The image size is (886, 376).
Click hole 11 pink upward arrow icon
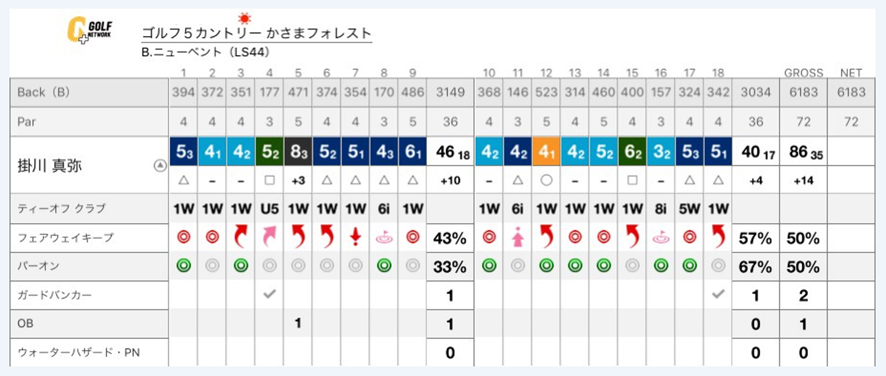click(x=518, y=237)
